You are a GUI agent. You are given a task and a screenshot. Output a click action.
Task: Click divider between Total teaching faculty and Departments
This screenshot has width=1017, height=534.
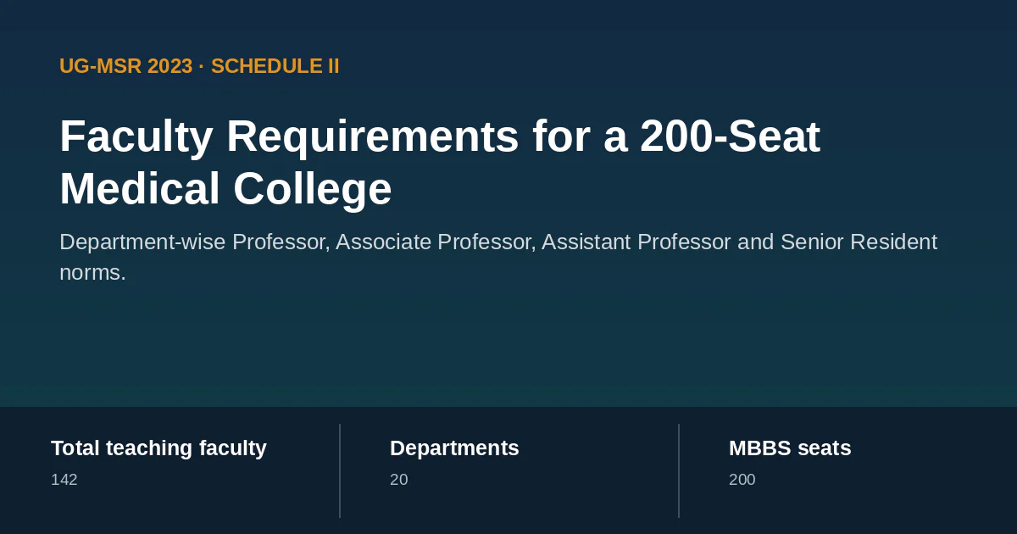pos(340,470)
